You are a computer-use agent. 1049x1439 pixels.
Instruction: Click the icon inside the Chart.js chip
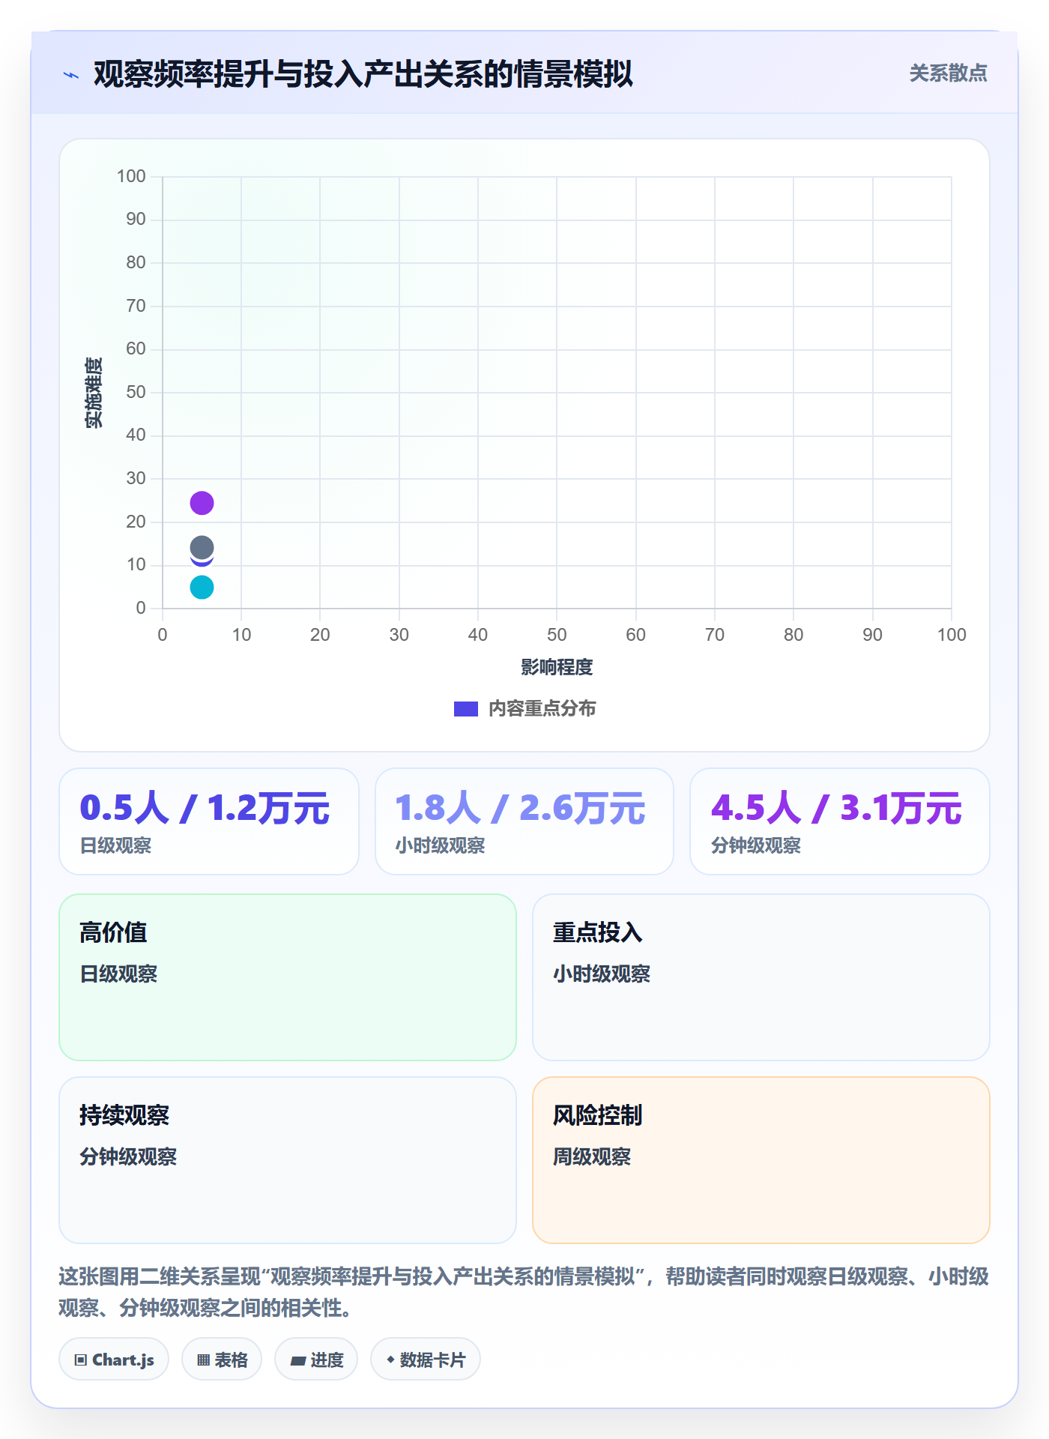pyautogui.click(x=81, y=1360)
